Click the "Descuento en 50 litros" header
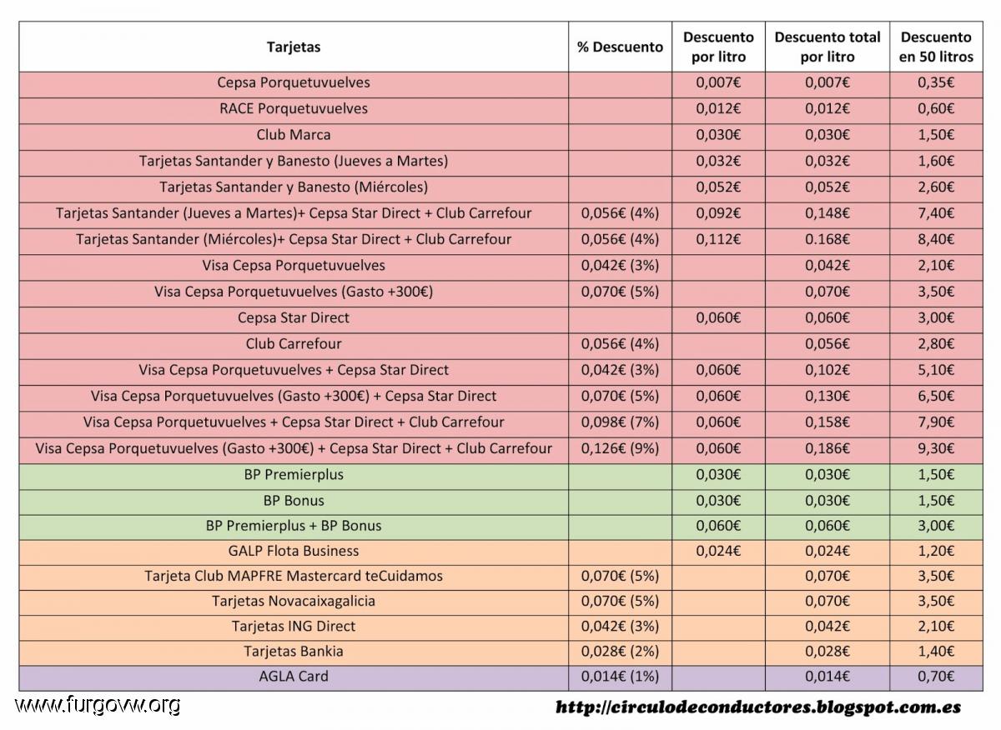This screenshot has width=1001, height=730. click(936, 47)
